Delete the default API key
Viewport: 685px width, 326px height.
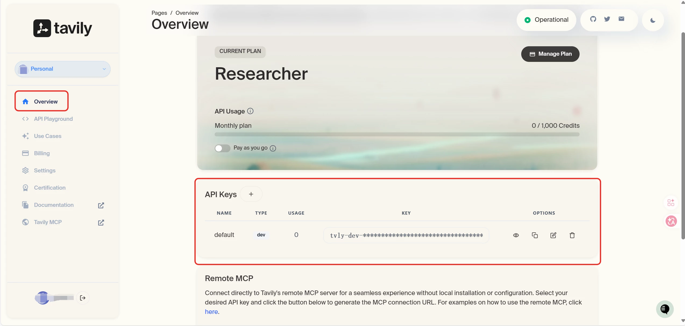(572, 235)
